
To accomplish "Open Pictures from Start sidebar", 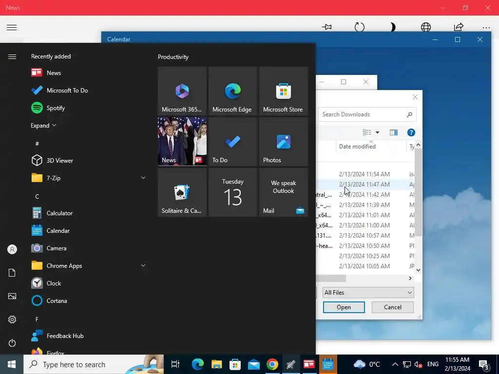I will pyautogui.click(x=12, y=296).
